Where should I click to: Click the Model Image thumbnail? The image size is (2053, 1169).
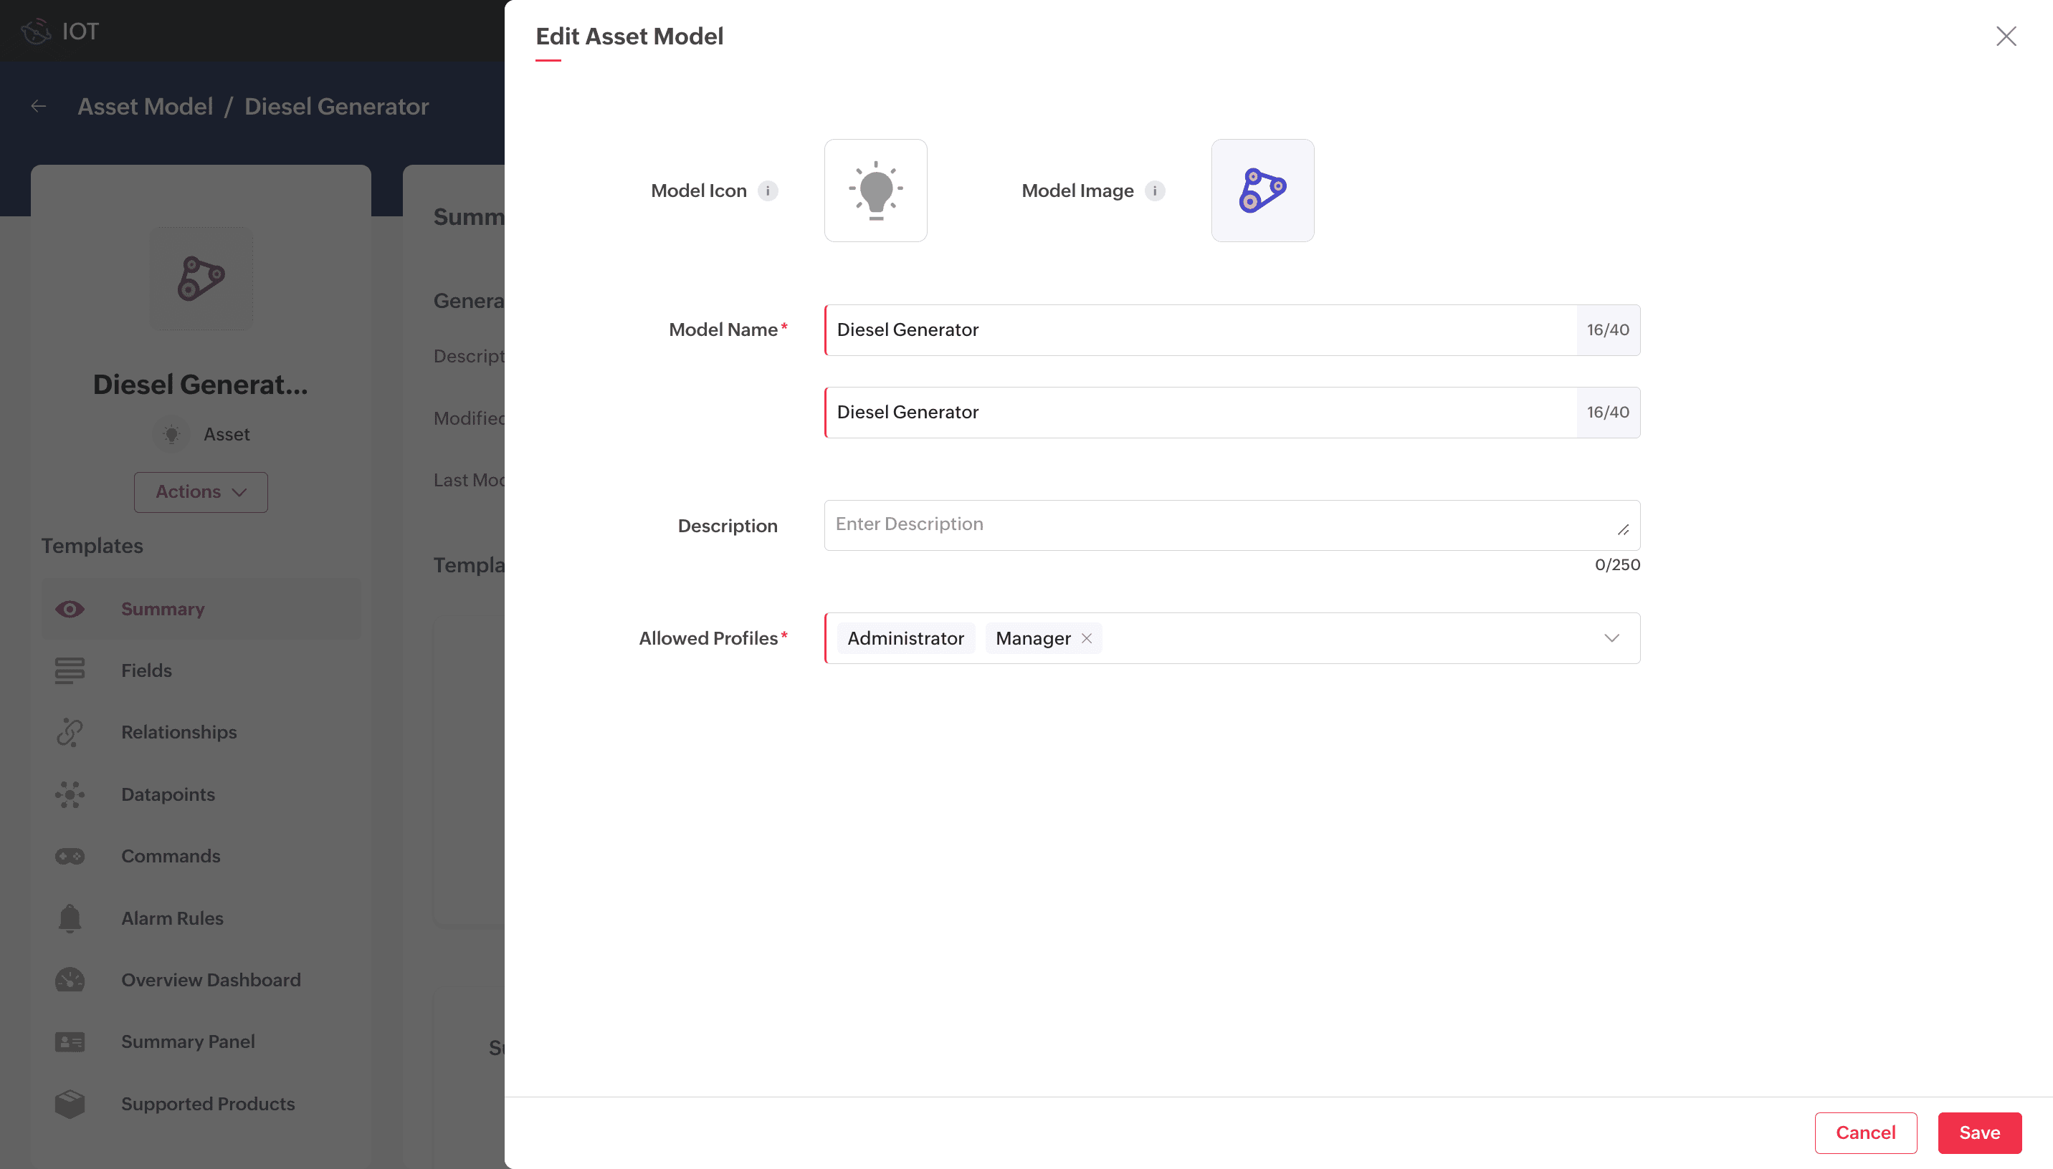[1262, 191]
